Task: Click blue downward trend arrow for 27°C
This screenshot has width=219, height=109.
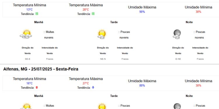Action: pos(93,87)
